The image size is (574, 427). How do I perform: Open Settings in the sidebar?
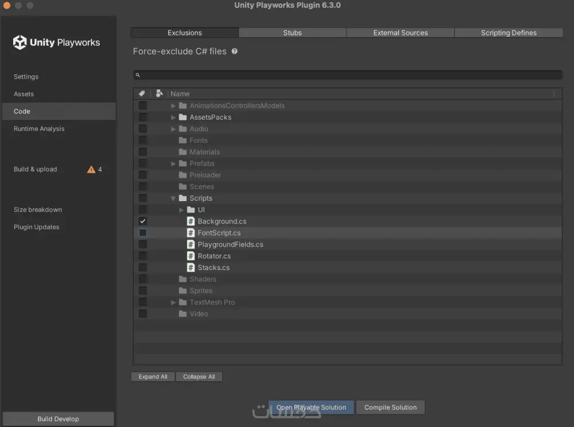(59, 76)
